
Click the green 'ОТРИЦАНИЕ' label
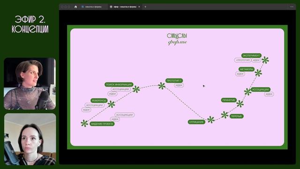[196, 122]
